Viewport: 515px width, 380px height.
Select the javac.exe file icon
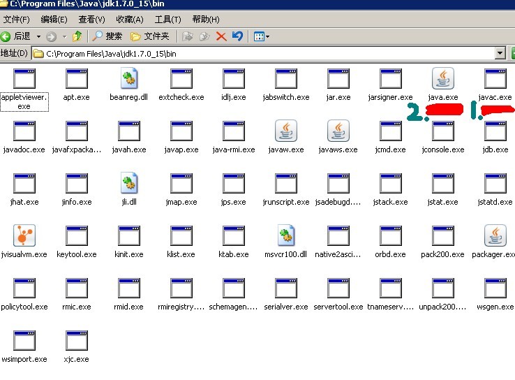(495, 78)
